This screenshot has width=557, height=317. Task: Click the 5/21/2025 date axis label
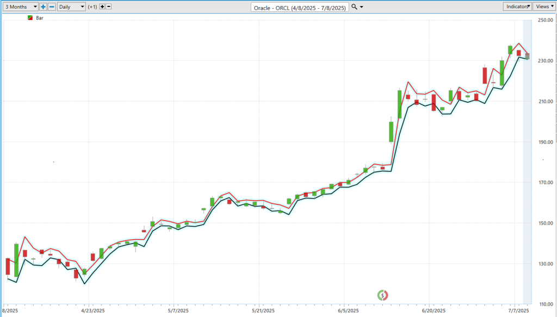(263, 310)
